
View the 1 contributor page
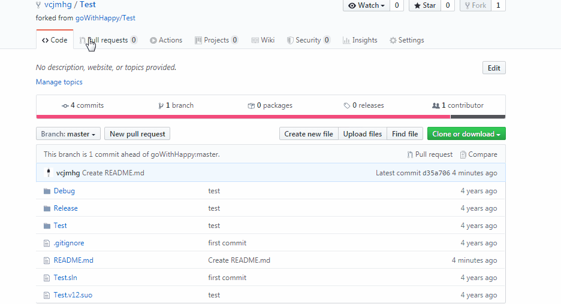(x=458, y=105)
